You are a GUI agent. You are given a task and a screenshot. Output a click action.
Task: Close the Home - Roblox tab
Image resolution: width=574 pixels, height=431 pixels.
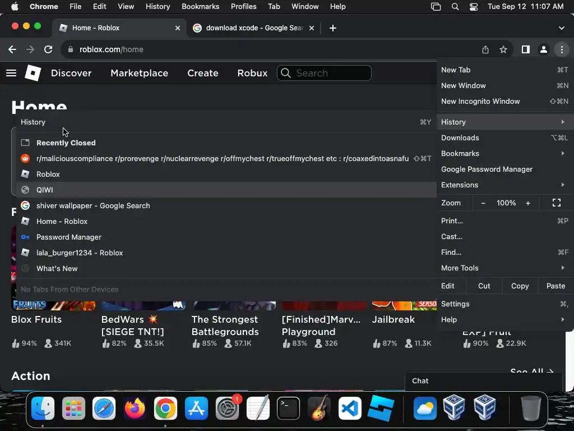pyautogui.click(x=178, y=28)
